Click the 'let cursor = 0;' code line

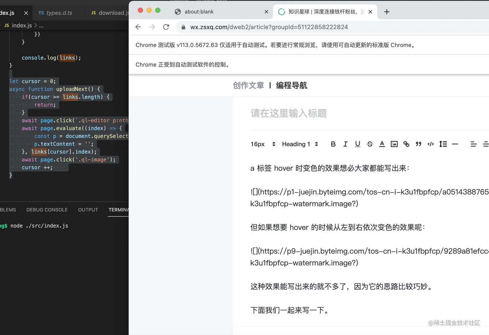click(x=32, y=81)
